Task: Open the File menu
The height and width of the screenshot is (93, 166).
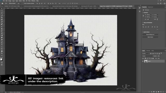Action: (x=4, y=1)
